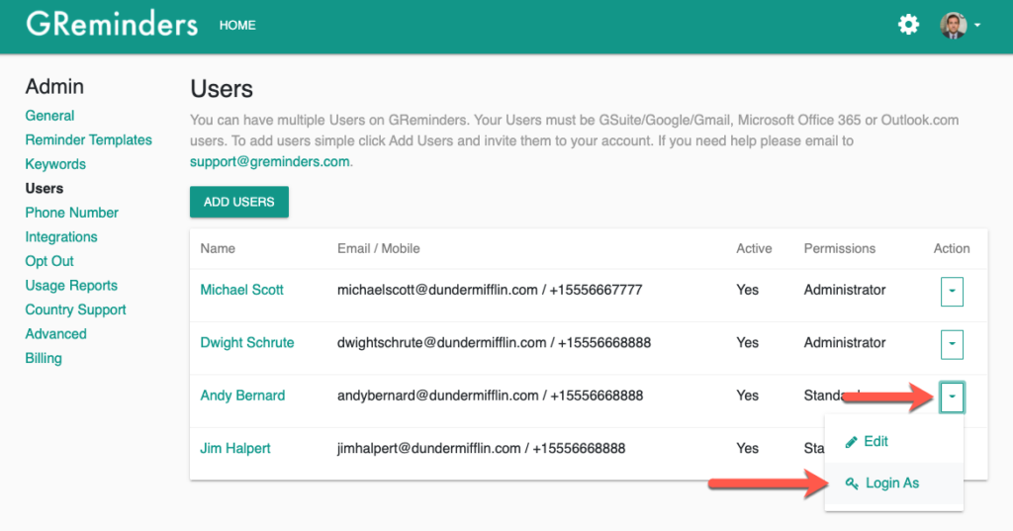
Task: Open Advanced admin section
Action: 55,334
